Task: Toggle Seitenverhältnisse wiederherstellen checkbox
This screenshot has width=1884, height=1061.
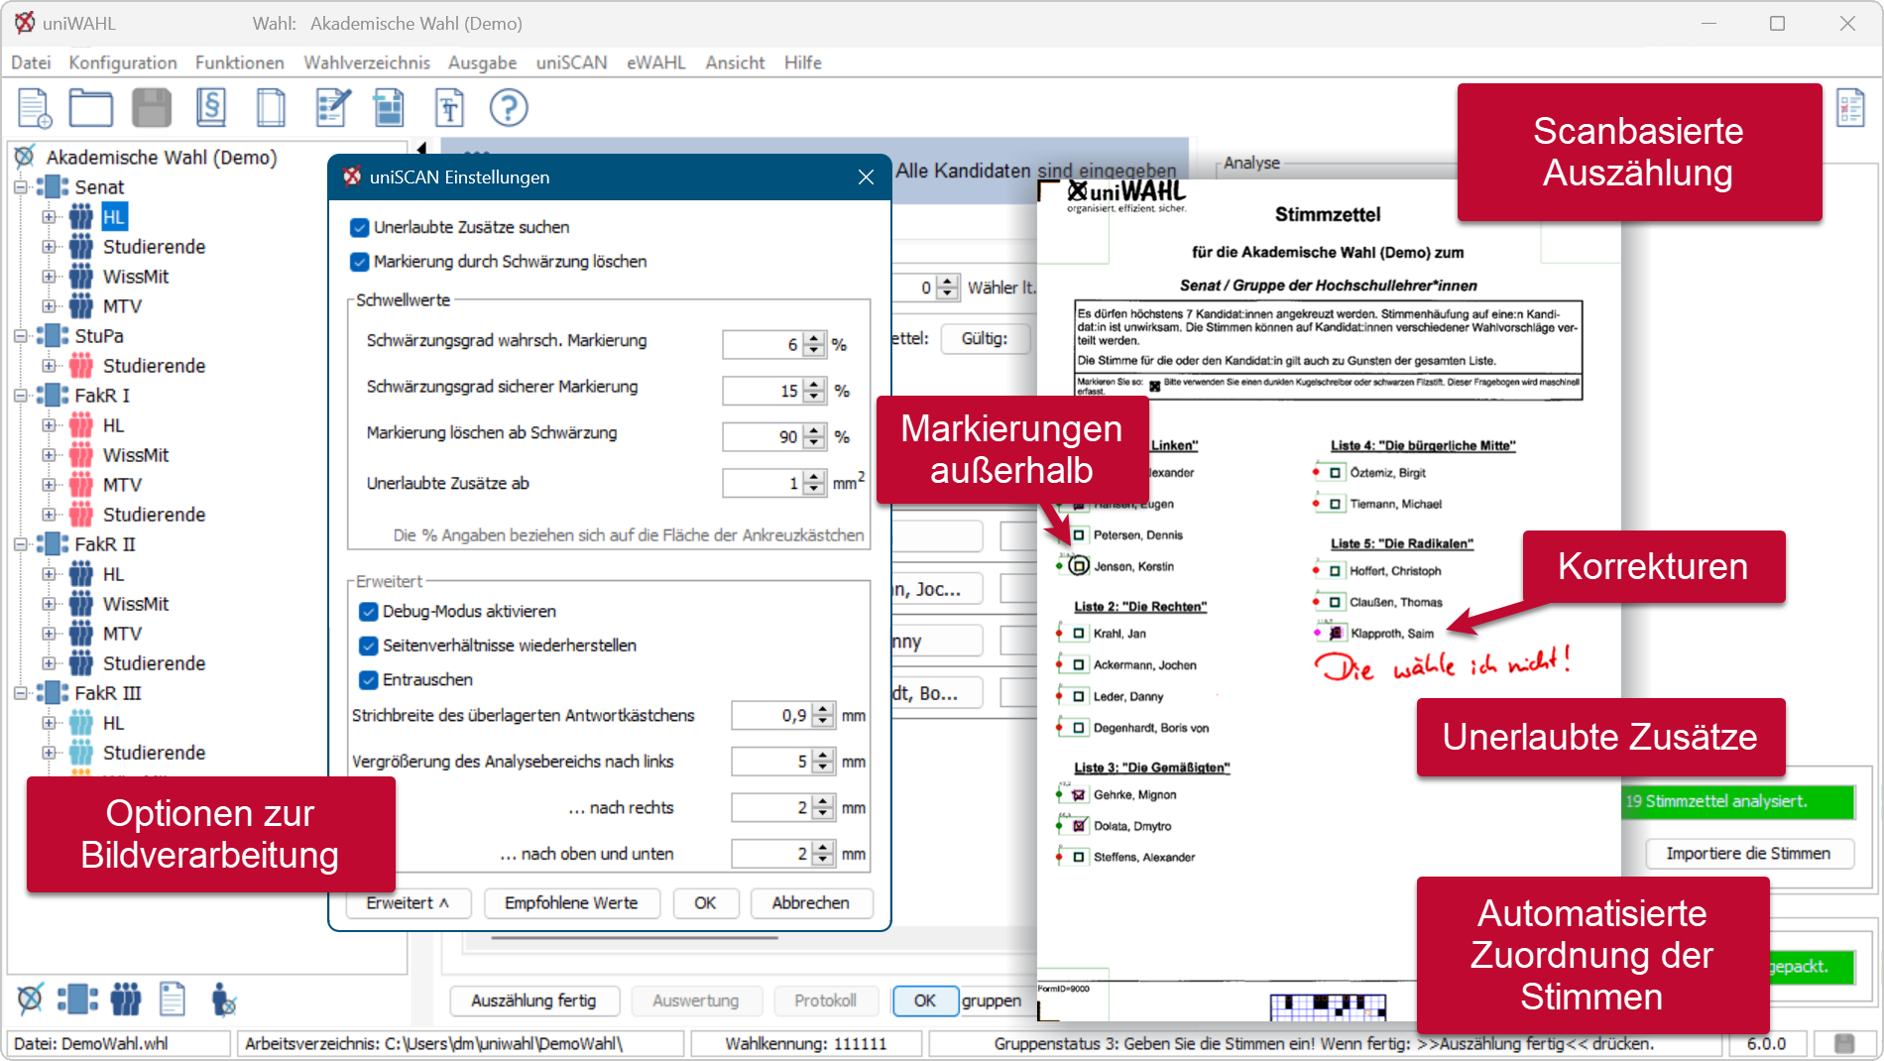Action: (x=369, y=646)
